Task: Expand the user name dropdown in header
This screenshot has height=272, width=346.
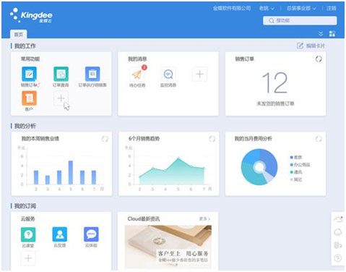Action: 267,9
